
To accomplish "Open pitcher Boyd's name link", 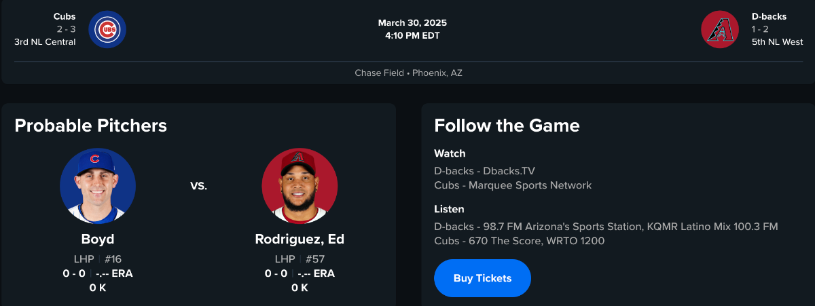I will pos(98,239).
